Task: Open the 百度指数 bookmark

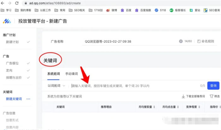Action: 146,10
